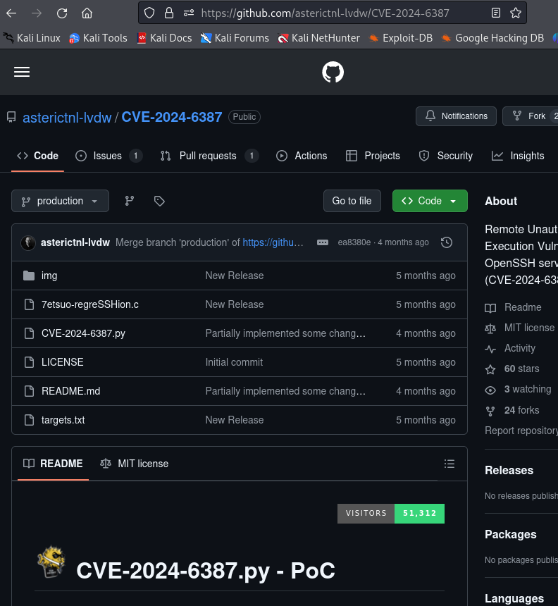This screenshot has height=606, width=558.
Task: Open the Packages heading link
Action: click(511, 535)
